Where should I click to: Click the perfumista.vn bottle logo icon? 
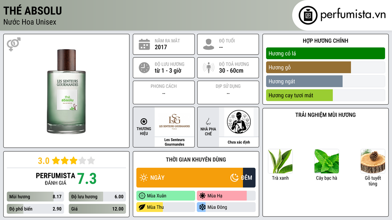(308, 15)
